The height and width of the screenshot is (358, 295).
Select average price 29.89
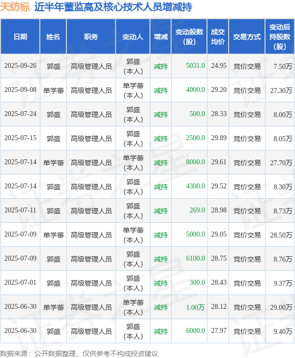pyautogui.click(x=219, y=138)
